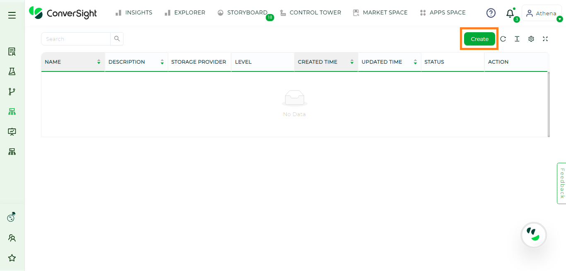Viewport: 566px width, 271px height.
Task: Click the ACTION column header
Action: (x=516, y=62)
